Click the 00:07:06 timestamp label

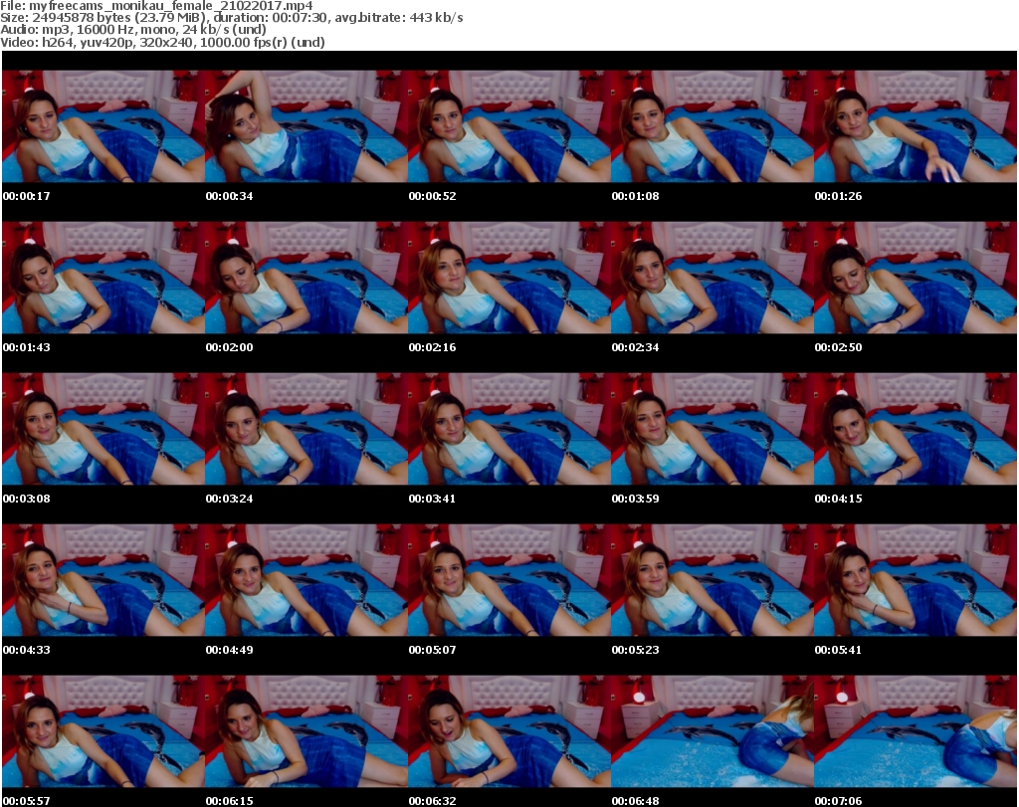[x=838, y=801]
